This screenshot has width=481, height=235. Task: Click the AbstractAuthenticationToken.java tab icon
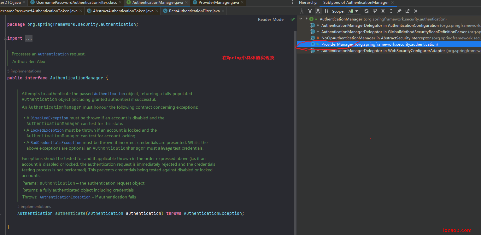coord(89,11)
